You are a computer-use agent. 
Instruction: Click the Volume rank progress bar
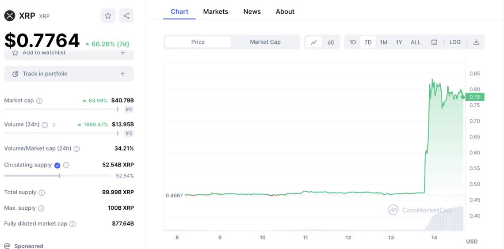[61, 133]
